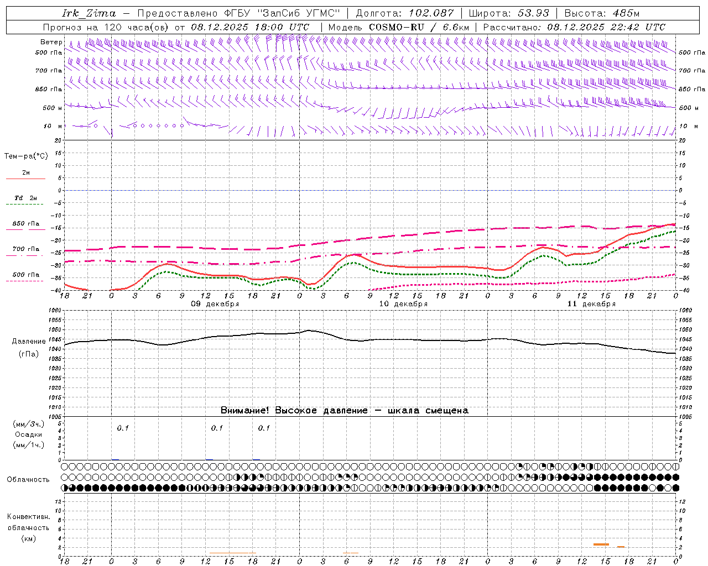Click the 'Конвективн.' convective cloud label

[28, 517]
